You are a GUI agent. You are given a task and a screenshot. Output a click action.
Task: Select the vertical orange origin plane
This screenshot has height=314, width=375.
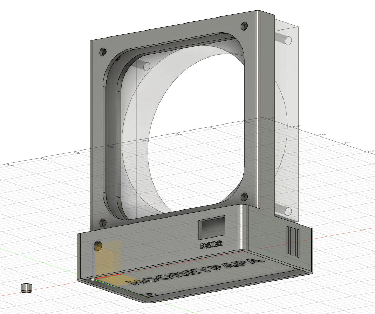108,259
